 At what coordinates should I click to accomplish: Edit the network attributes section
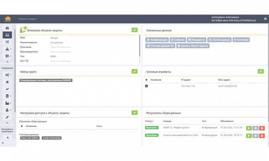click(x=261, y=71)
